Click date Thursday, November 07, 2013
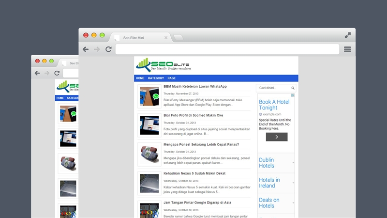The width and height of the screenshot is (387, 218). 181,93
